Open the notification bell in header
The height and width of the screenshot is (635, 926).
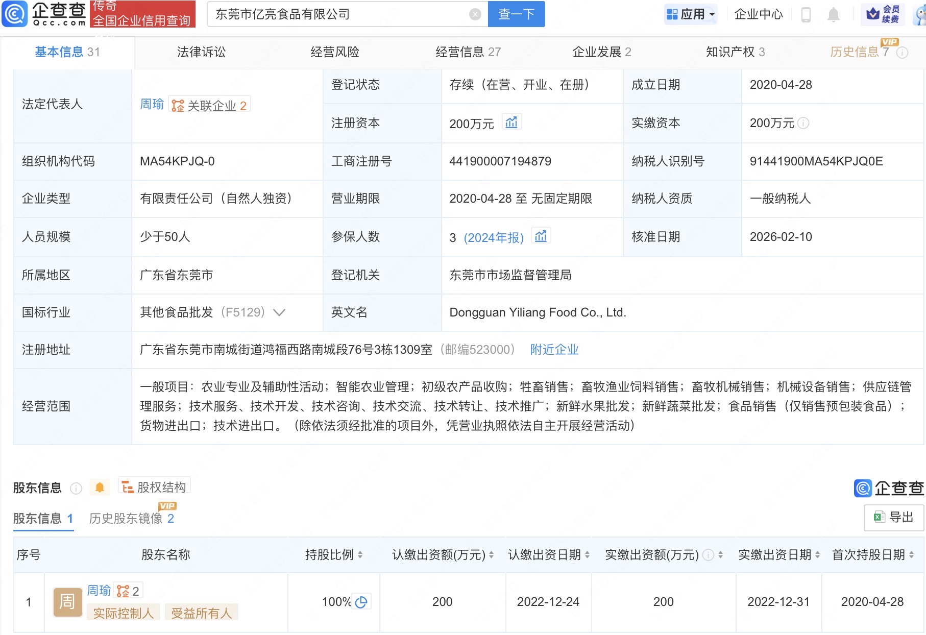[x=833, y=14]
